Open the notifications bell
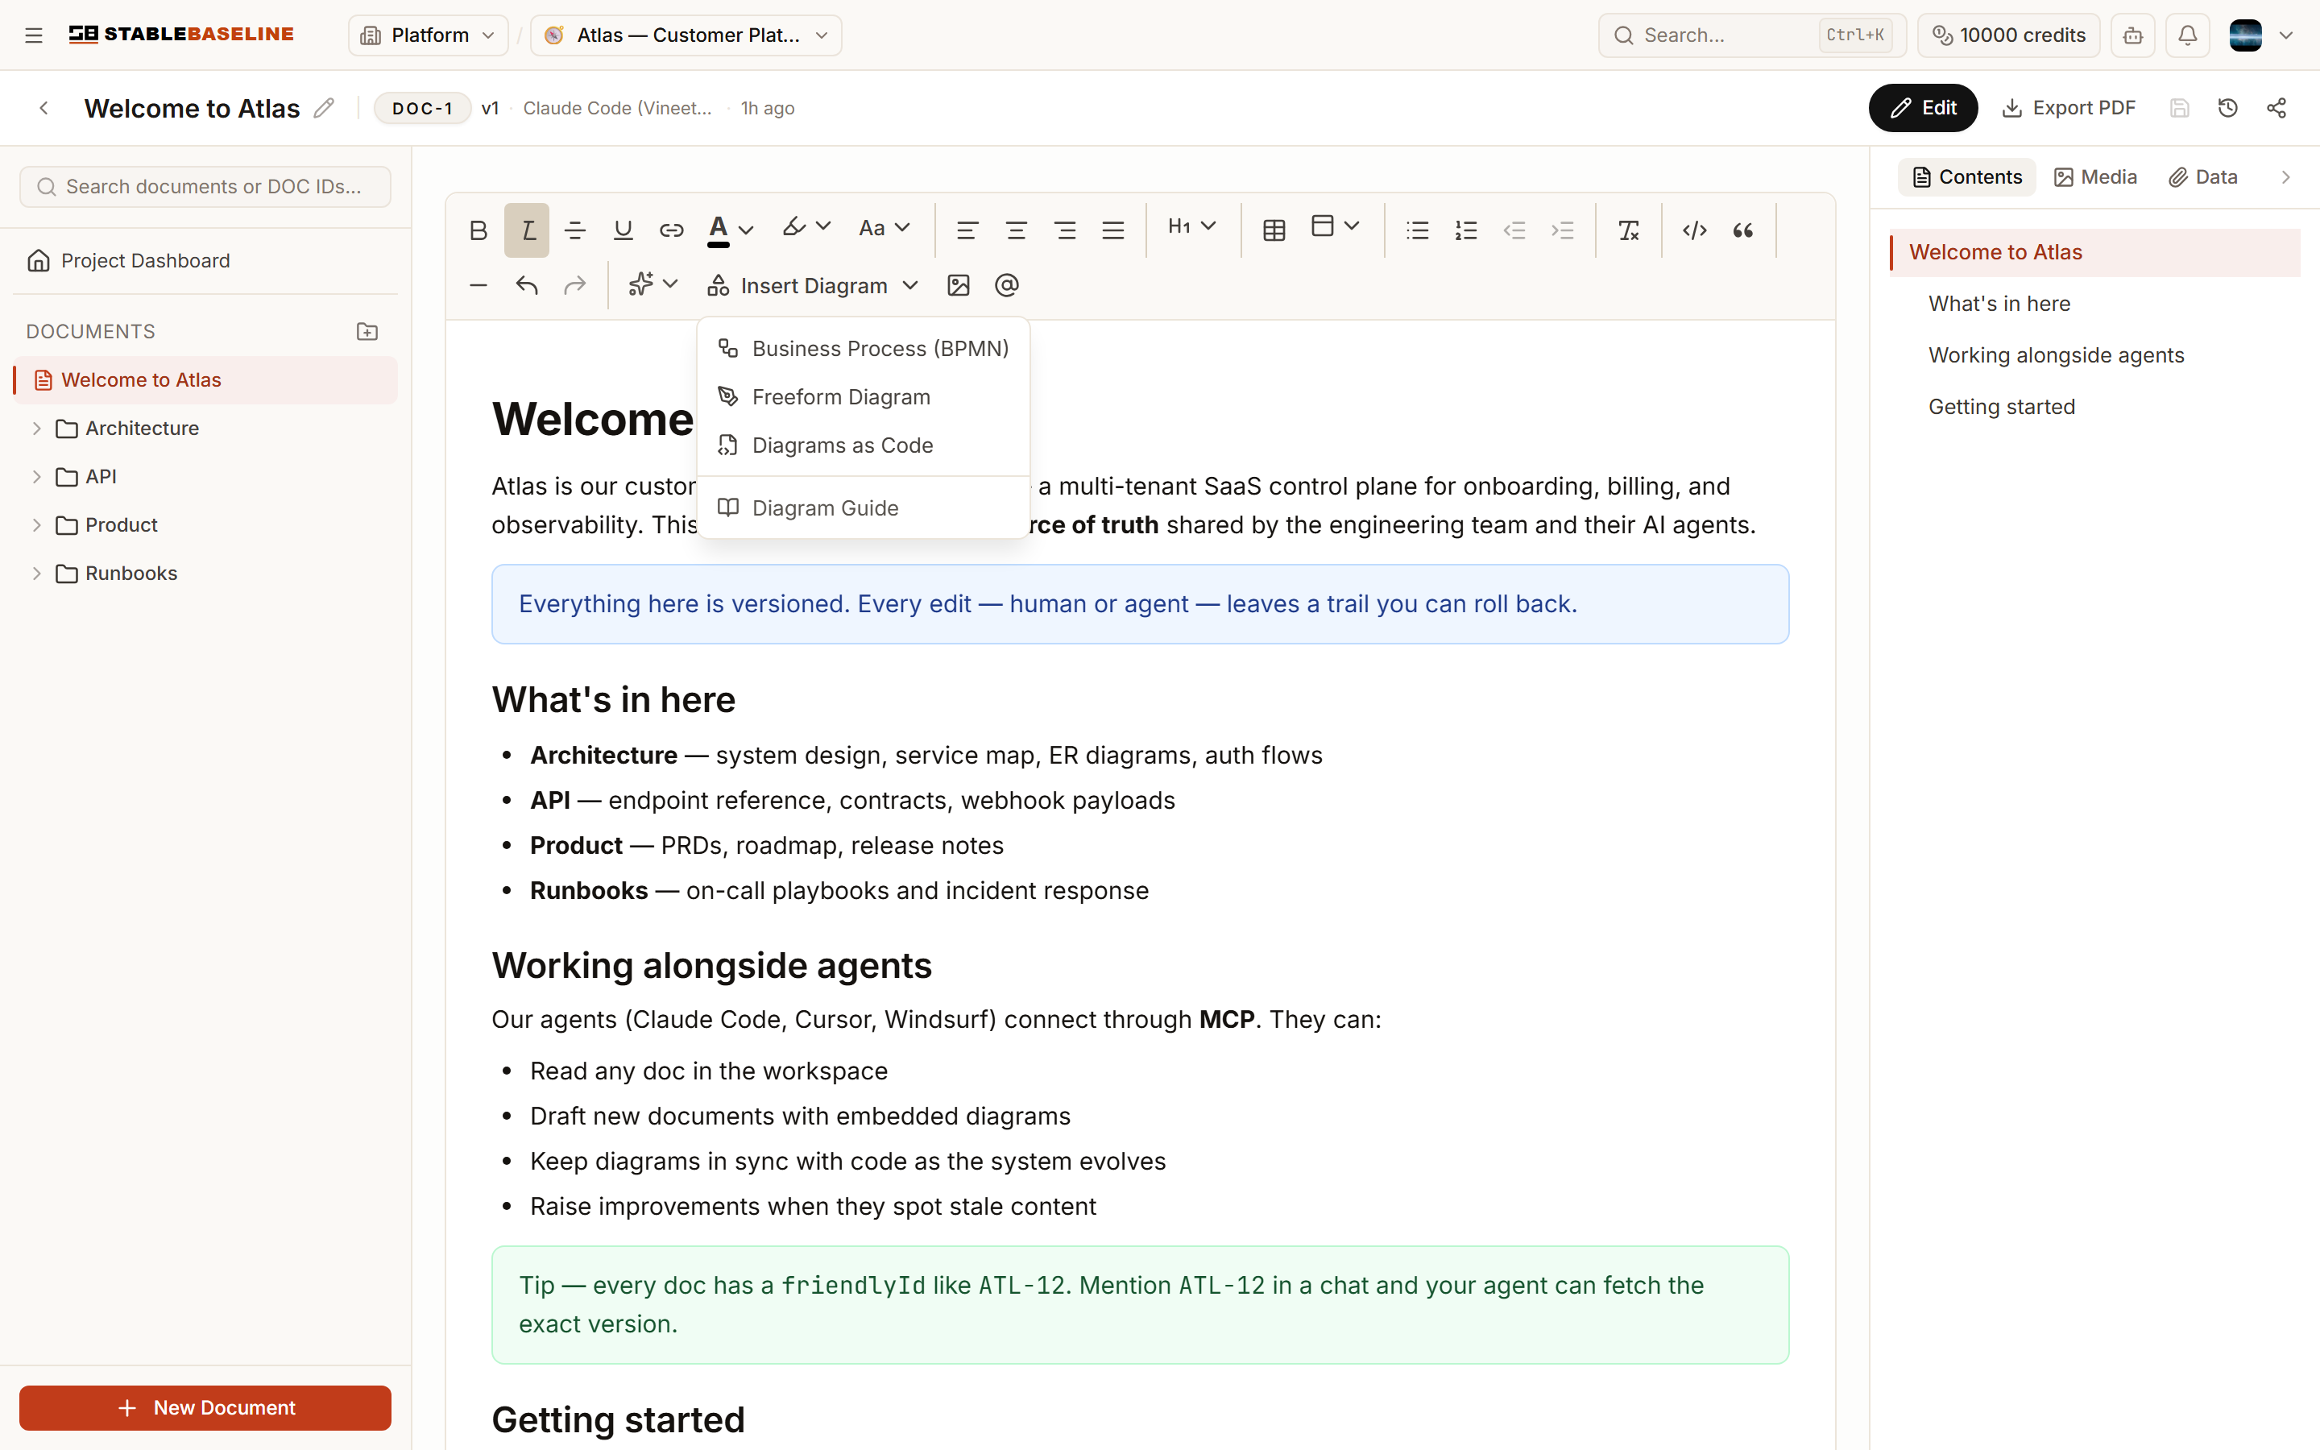This screenshot has width=2320, height=1450. tap(2188, 35)
